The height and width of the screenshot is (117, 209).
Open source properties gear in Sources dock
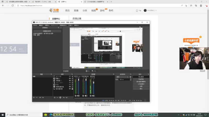tap(60, 97)
